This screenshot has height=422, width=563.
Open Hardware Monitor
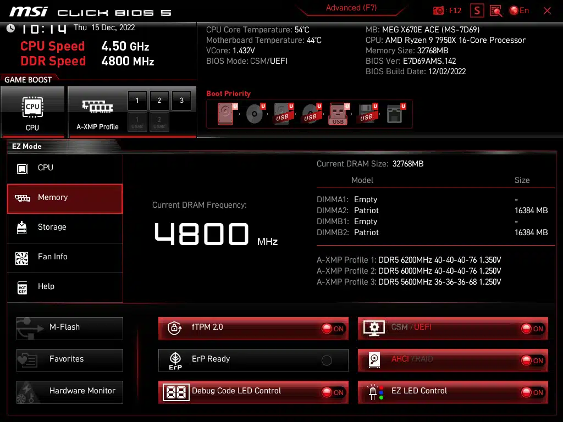[x=70, y=392]
